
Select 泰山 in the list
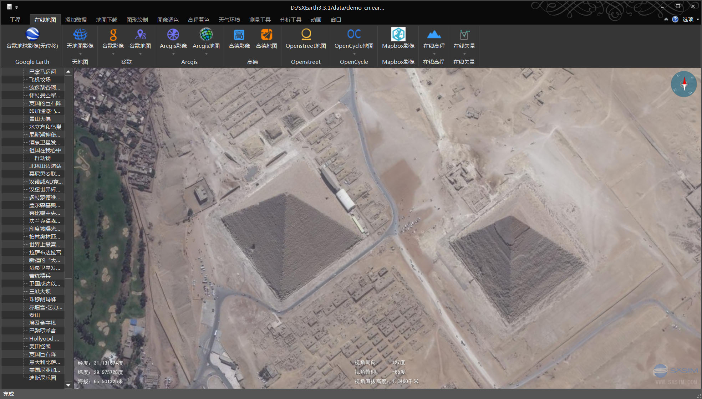click(35, 315)
